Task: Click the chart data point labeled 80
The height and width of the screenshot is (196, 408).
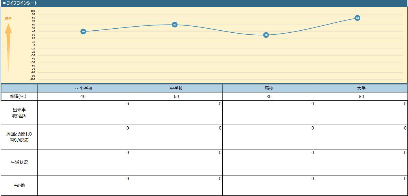Action: [357, 18]
